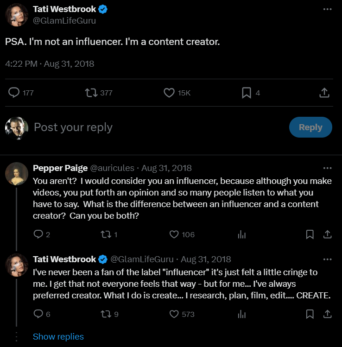Like Tati's reply with 573 likes

(x=174, y=314)
